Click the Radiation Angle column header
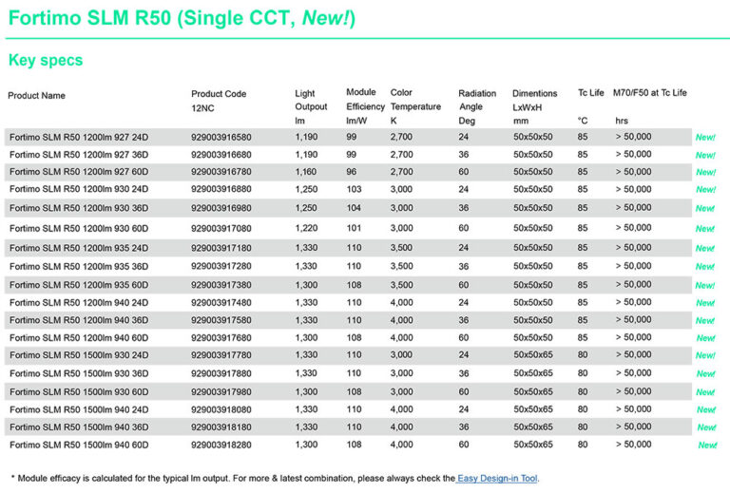 tap(477, 106)
